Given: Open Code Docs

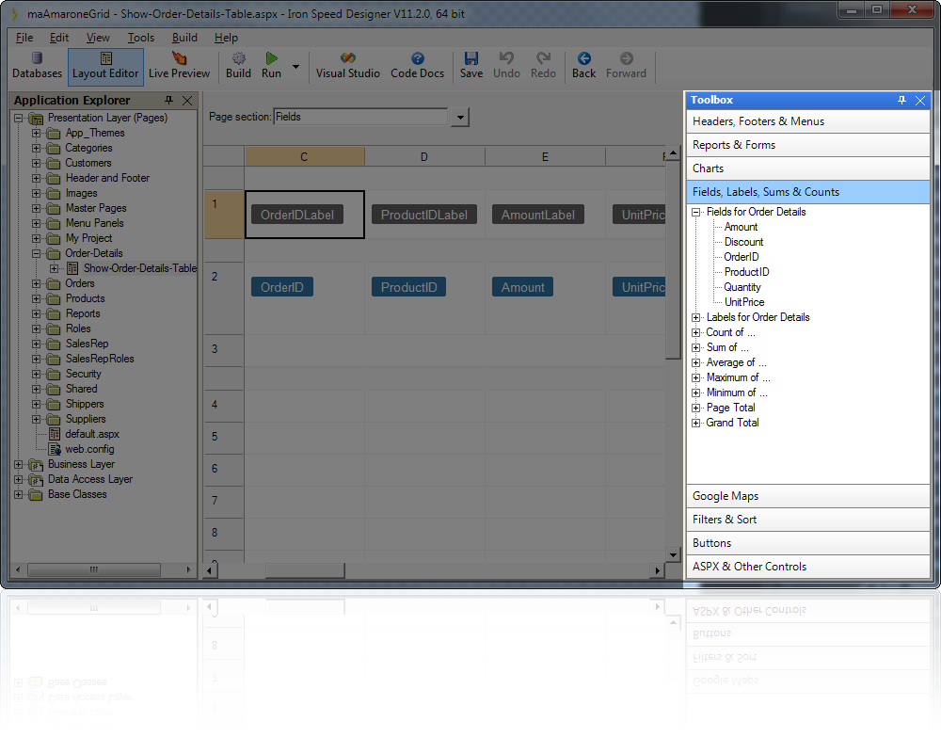Looking at the screenshot, I should 417,66.
